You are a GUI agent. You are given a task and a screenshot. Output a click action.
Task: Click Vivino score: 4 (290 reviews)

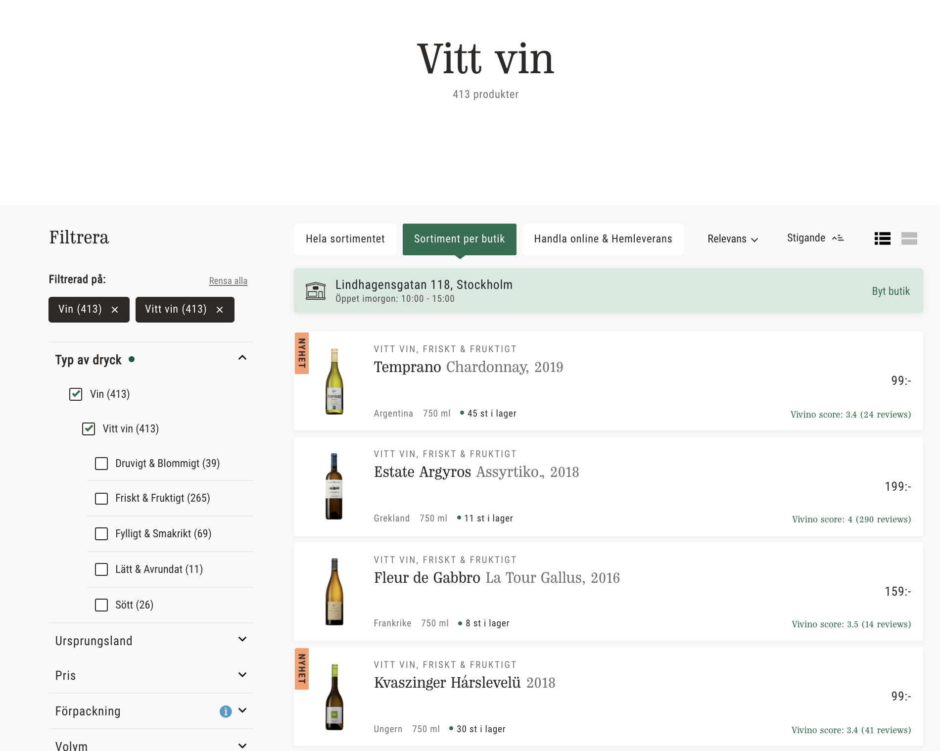pos(851,519)
